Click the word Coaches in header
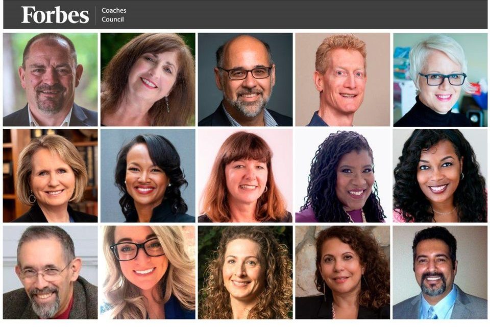 pyautogui.click(x=114, y=10)
